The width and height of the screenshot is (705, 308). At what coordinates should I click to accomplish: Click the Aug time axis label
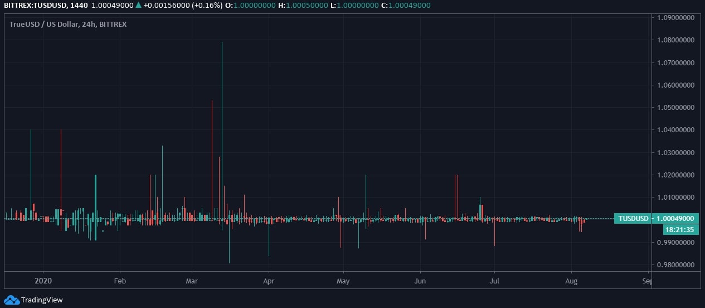[x=571, y=281]
